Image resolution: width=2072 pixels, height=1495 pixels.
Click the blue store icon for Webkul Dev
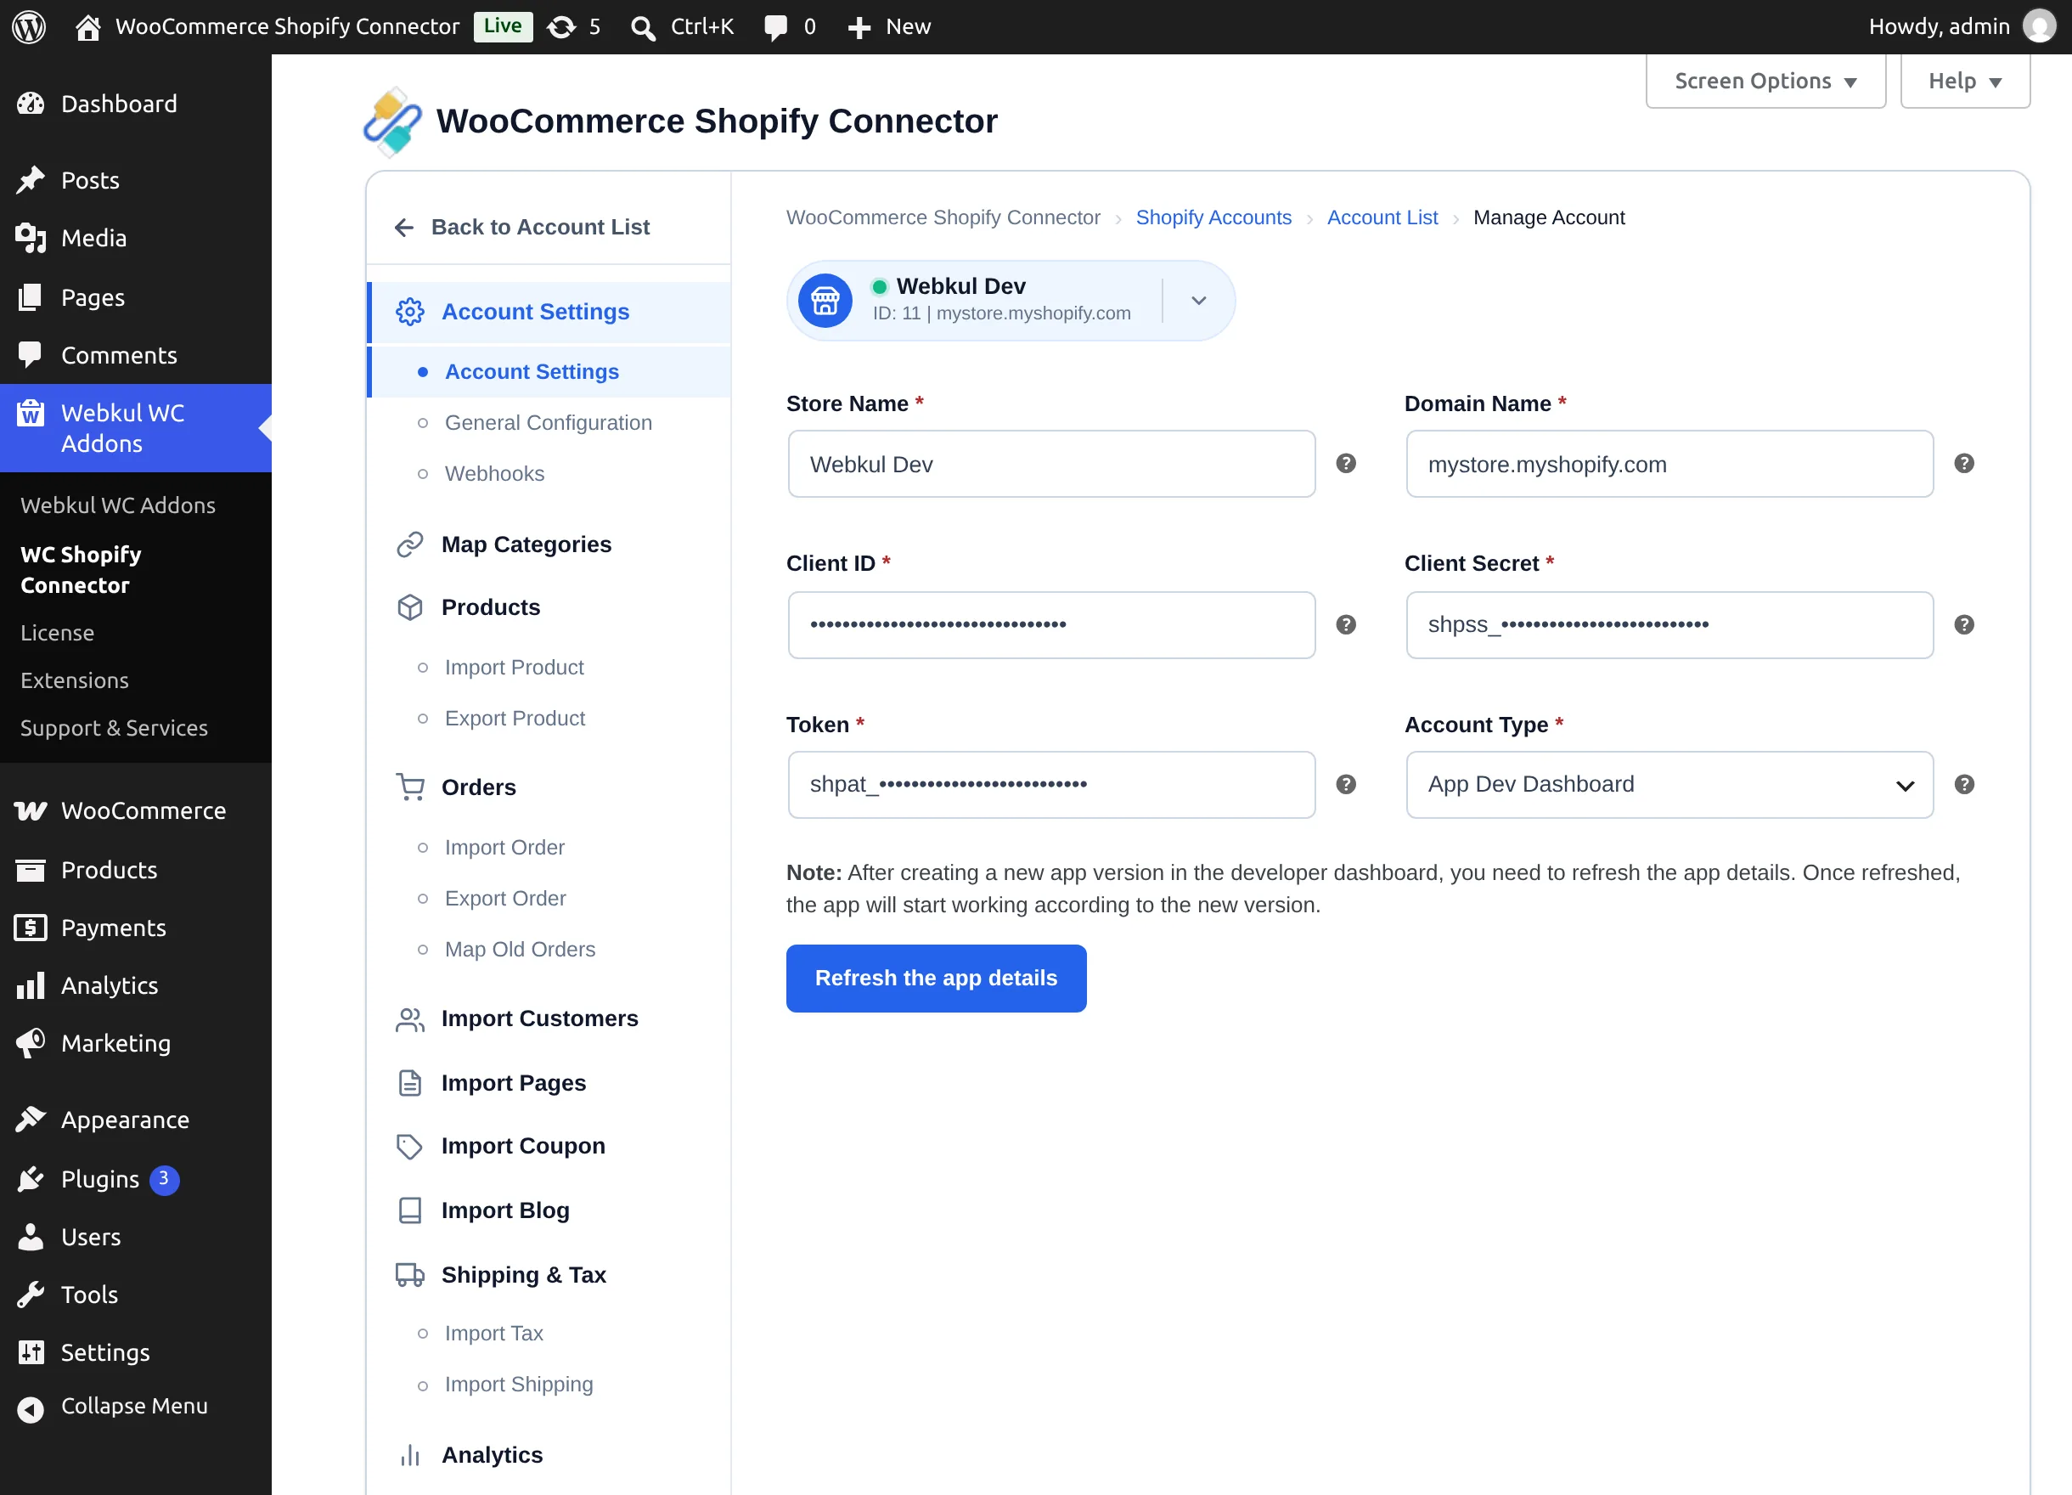point(825,301)
